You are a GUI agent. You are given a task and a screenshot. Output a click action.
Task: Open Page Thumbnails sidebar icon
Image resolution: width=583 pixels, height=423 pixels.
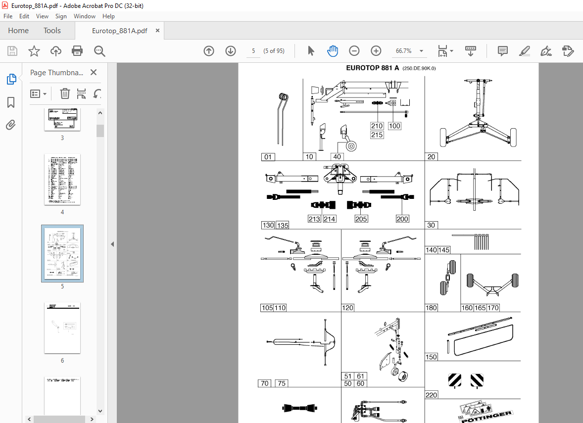click(11, 79)
